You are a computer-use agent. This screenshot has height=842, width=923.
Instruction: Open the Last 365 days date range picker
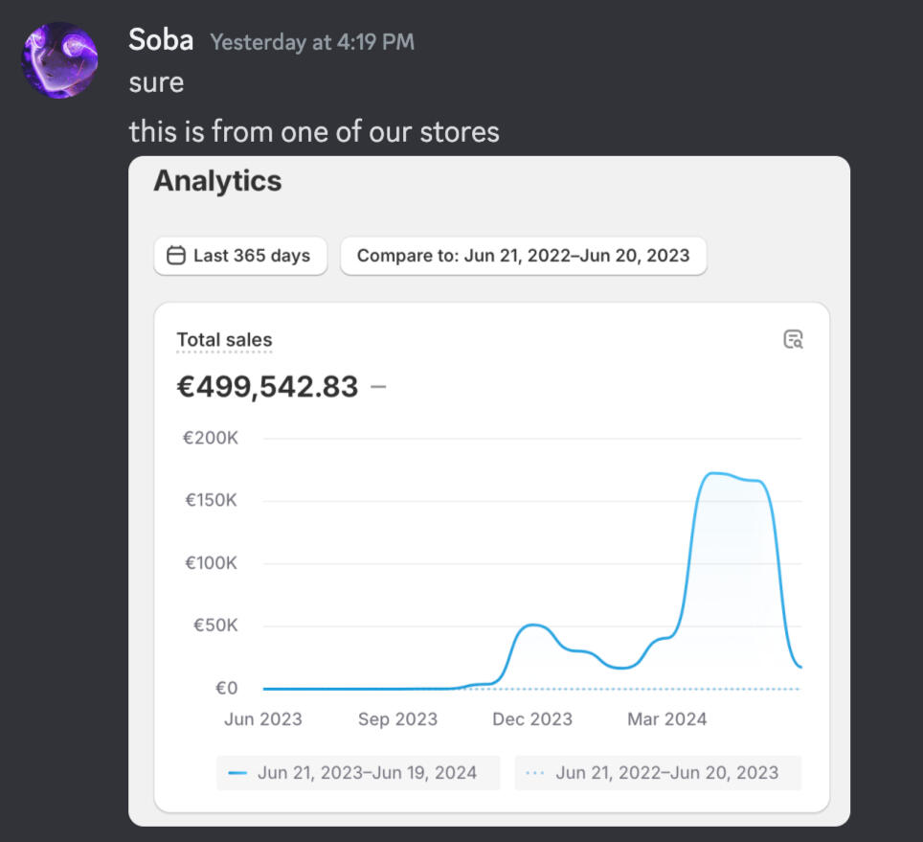(240, 256)
